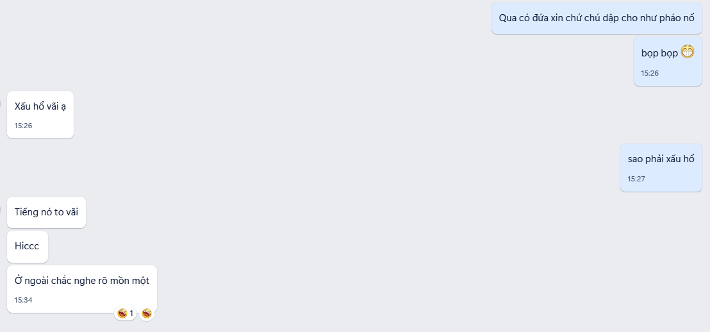Image resolution: width=710 pixels, height=332 pixels.
Task: Select the "Xấu hổ vãi ạ" message
Action: [x=40, y=115]
